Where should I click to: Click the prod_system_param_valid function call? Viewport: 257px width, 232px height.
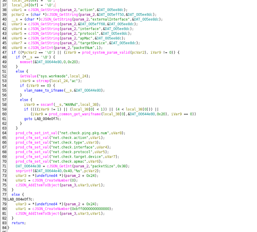click(106, 53)
